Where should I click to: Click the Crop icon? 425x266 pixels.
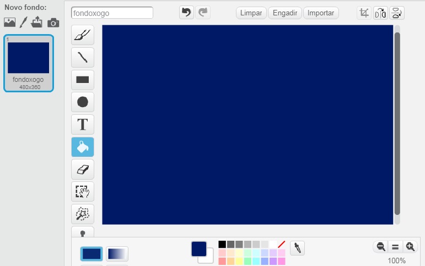364,13
